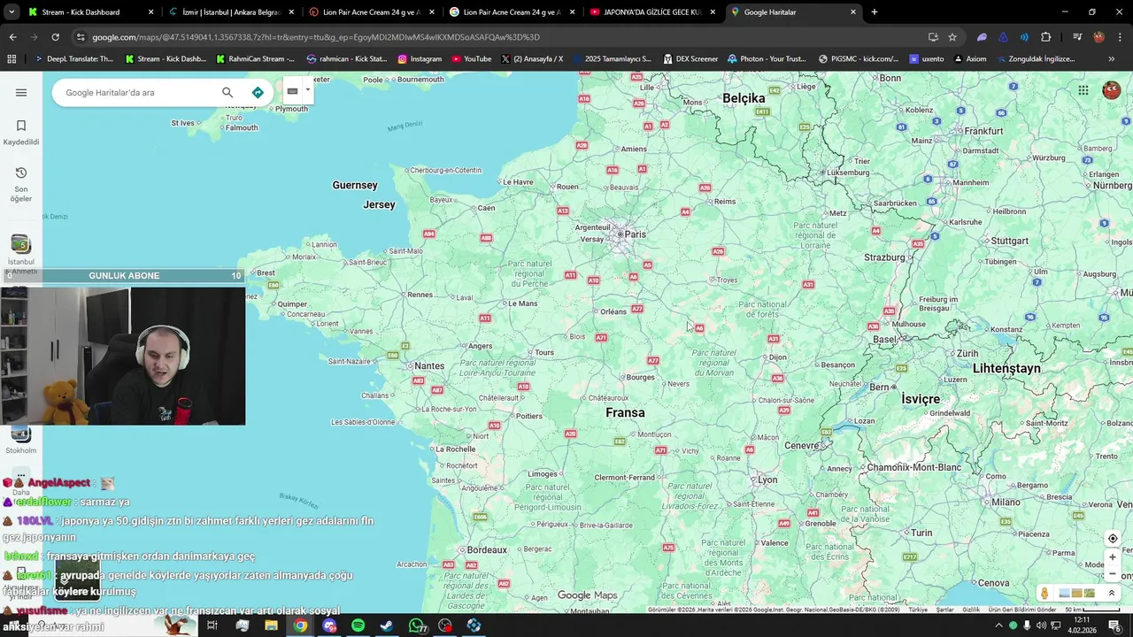Zoom out on the map

tap(1113, 573)
